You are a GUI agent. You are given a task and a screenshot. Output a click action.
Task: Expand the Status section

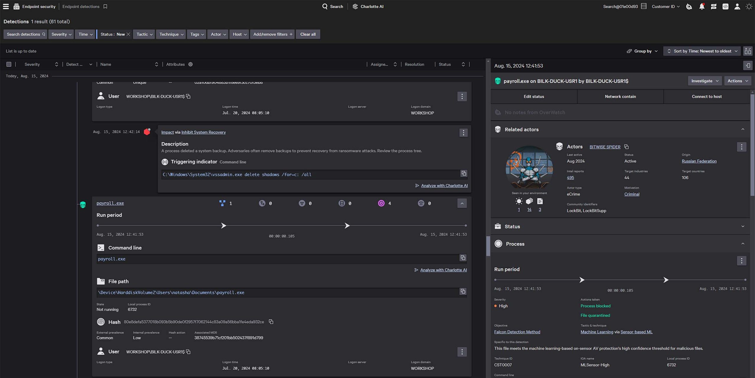click(x=743, y=226)
